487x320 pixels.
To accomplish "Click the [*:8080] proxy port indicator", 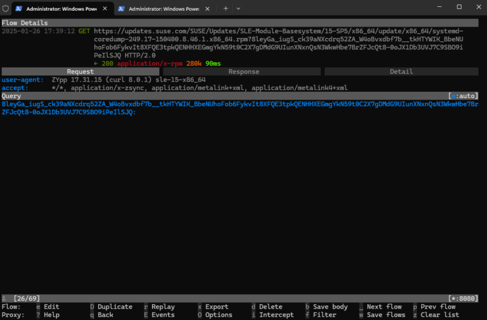I will click(x=463, y=298).
